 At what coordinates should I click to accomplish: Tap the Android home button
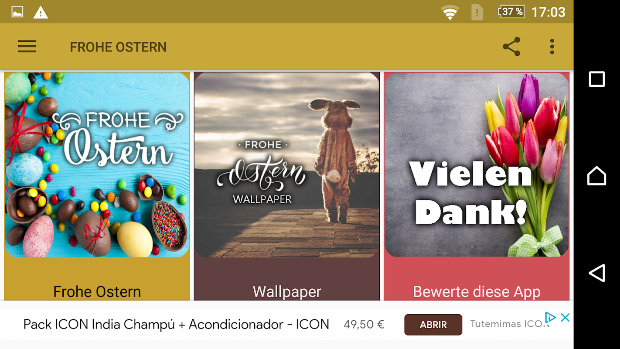pos(597,176)
